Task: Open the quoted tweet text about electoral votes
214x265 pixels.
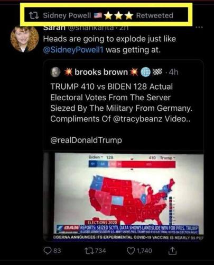Action: pos(121,103)
